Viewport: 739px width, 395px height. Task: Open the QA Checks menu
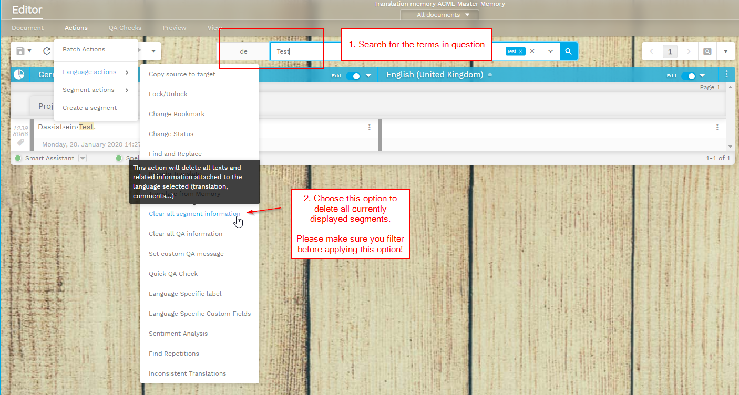pos(125,28)
